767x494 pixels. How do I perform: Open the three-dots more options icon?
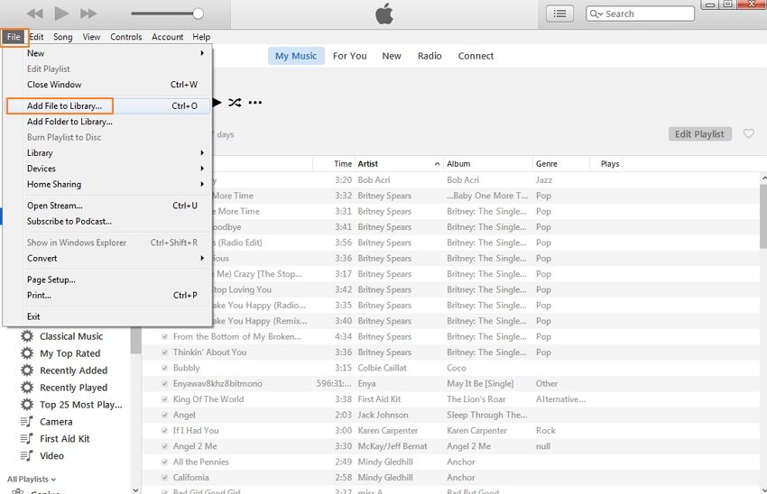point(254,103)
